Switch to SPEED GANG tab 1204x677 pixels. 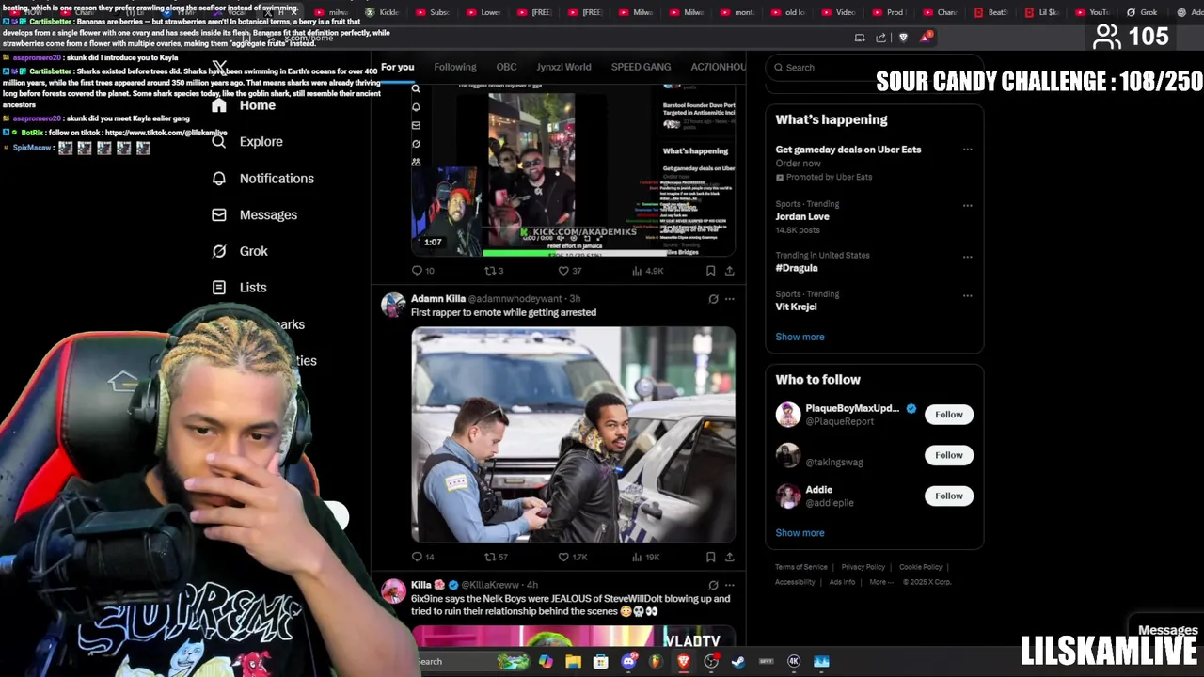[x=641, y=67]
